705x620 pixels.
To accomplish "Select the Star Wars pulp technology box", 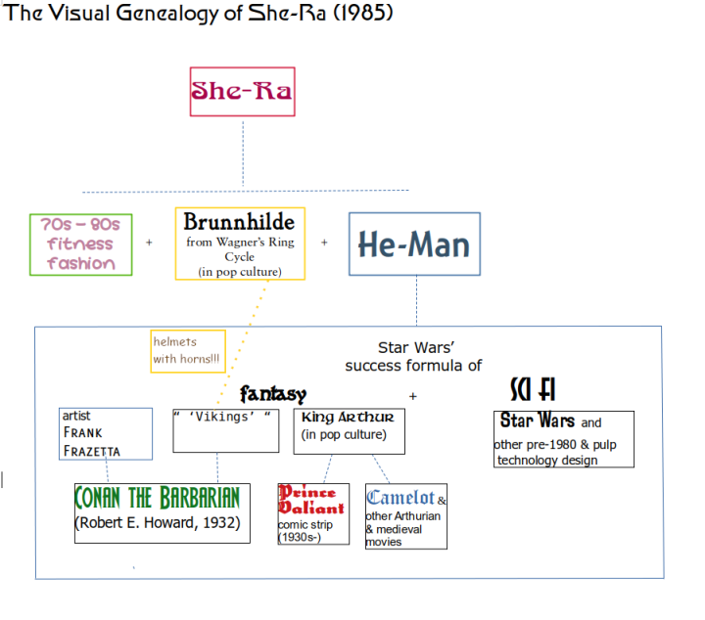I will click(x=563, y=439).
